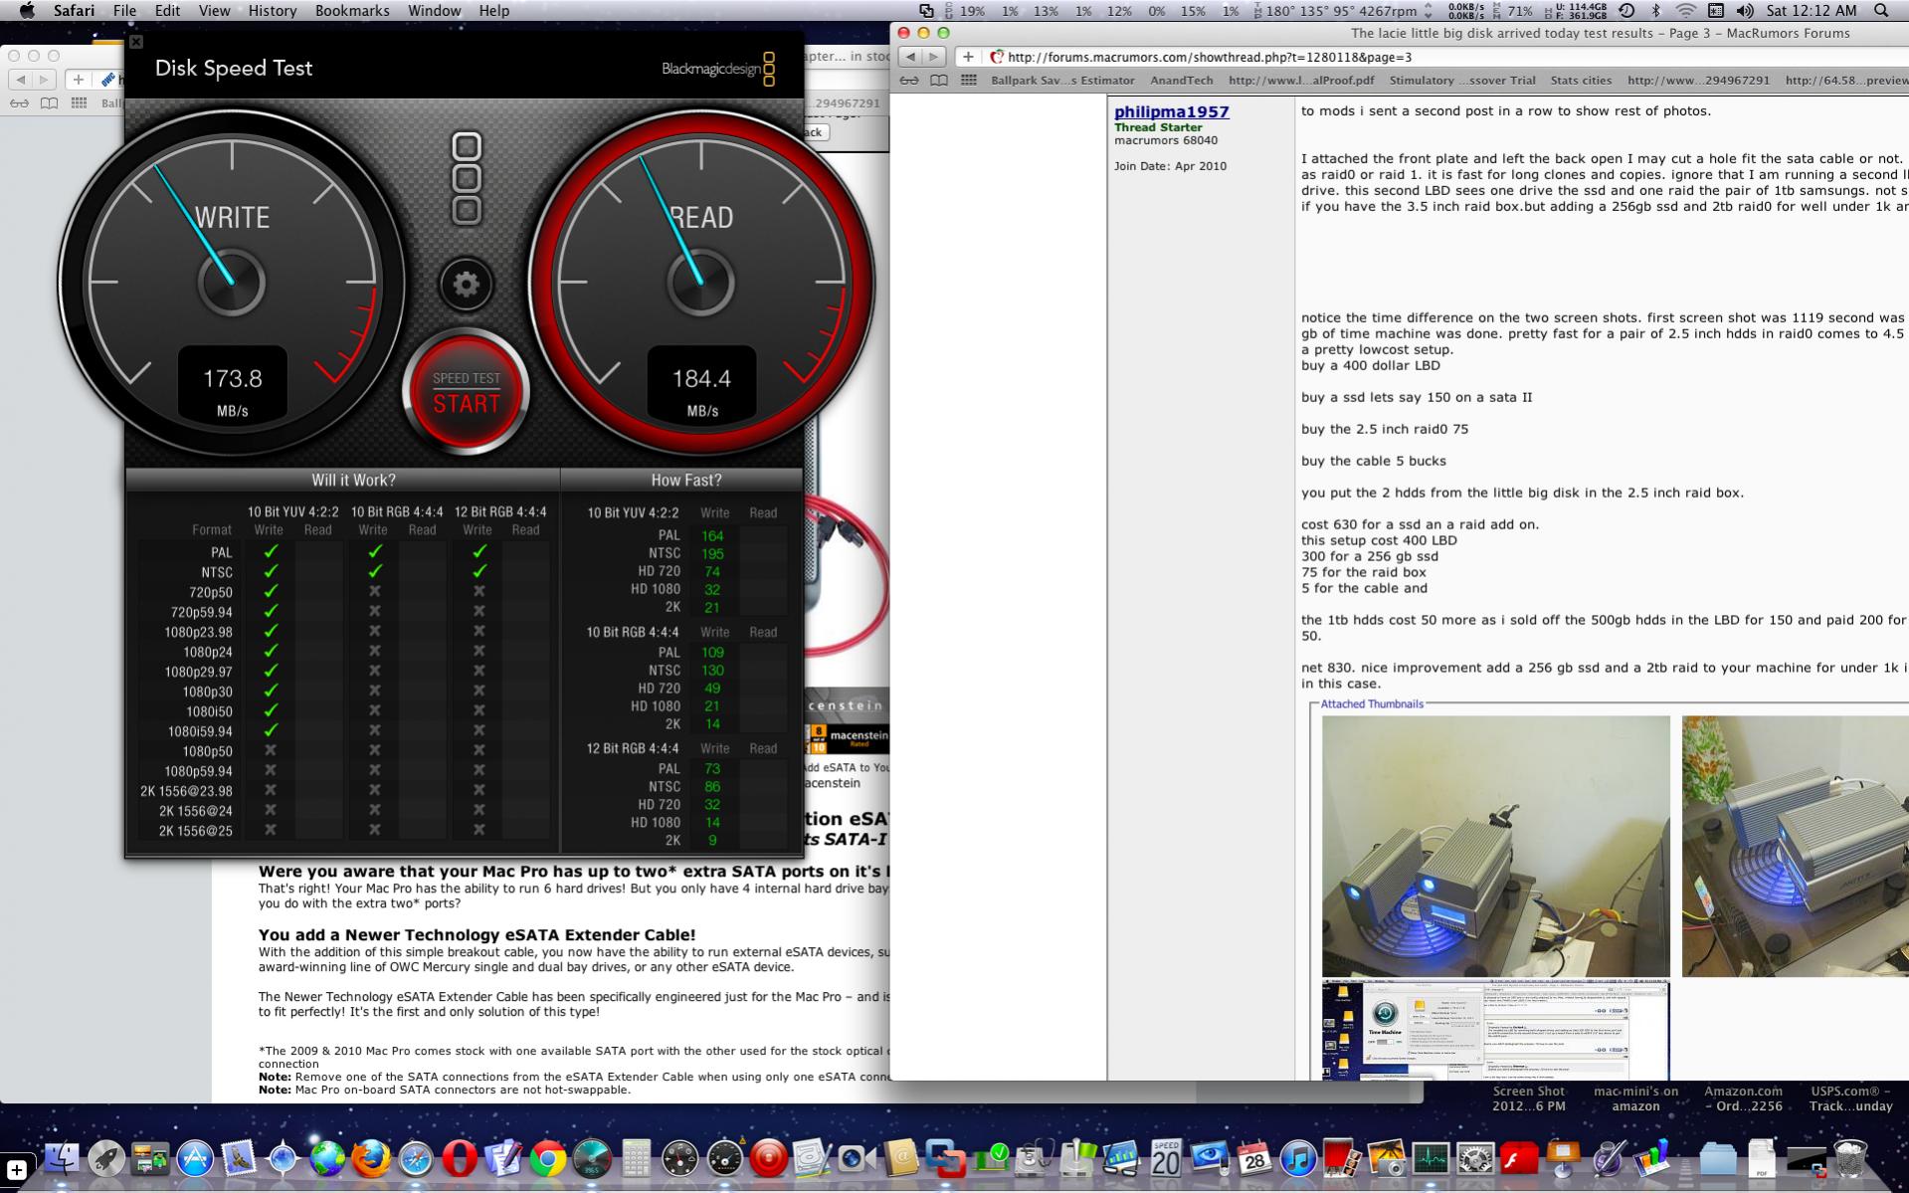Viewport: 1909px width, 1193px height.
Task: Open the Address Book in the Dock
Action: [900, 1158]
